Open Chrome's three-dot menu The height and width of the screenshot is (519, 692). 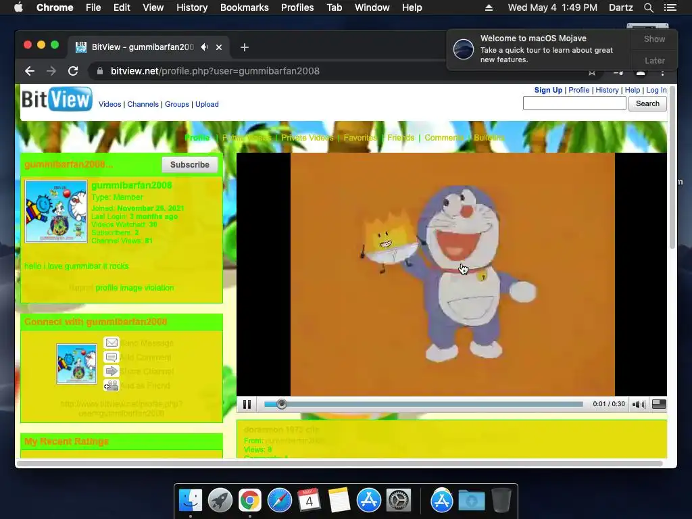point(662,72)
